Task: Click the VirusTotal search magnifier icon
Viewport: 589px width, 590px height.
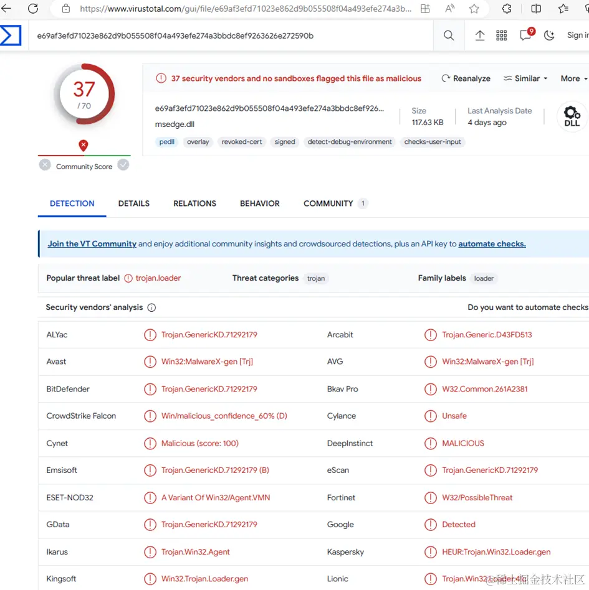Action: (448, 35)
